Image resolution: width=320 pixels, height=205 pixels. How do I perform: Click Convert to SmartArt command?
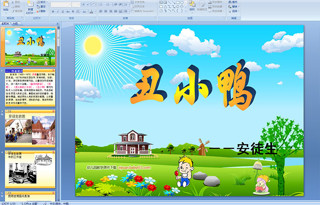tap(144, 11)
